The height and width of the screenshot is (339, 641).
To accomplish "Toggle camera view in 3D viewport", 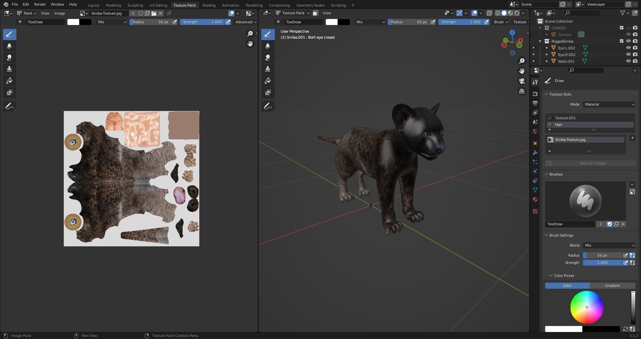I will (x=522, y=81).
